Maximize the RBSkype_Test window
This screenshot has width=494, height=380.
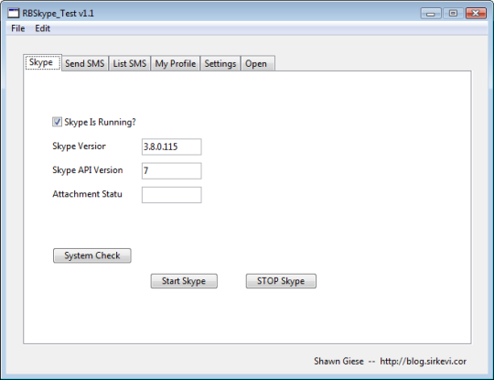click(453, 13)
